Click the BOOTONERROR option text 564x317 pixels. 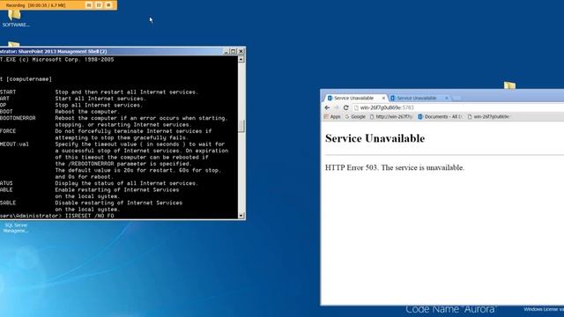tap(18, 118)
